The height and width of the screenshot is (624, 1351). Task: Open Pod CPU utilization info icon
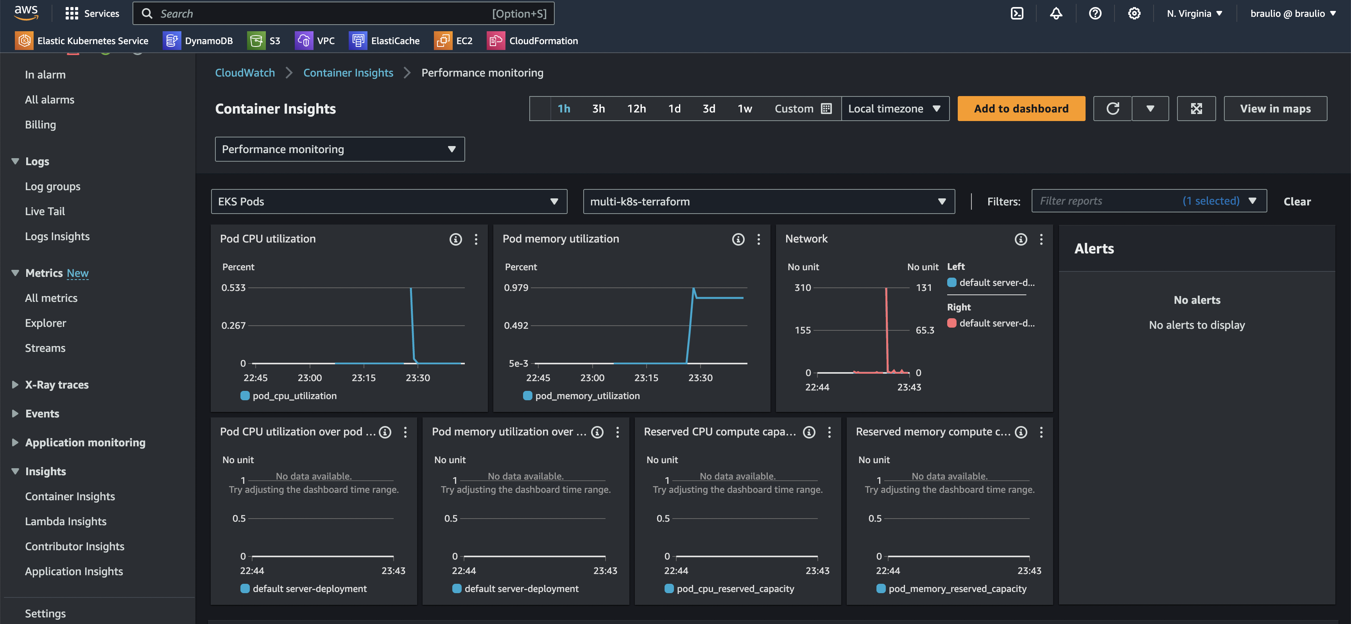455,239
